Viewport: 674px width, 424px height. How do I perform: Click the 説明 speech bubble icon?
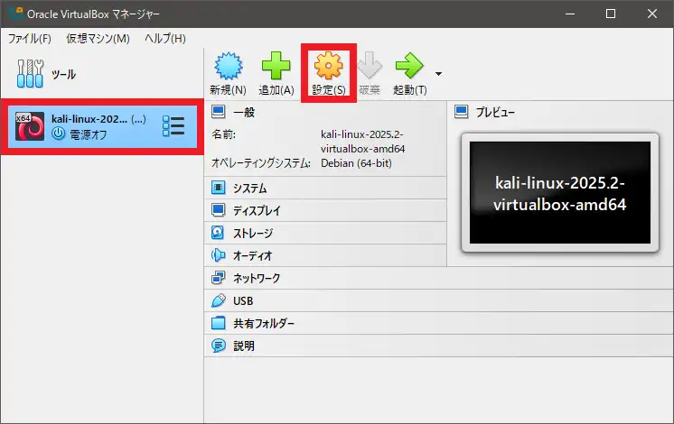point(219,346)
